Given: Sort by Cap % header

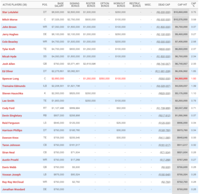Looking at the screenshot, I should coord(193,5).
